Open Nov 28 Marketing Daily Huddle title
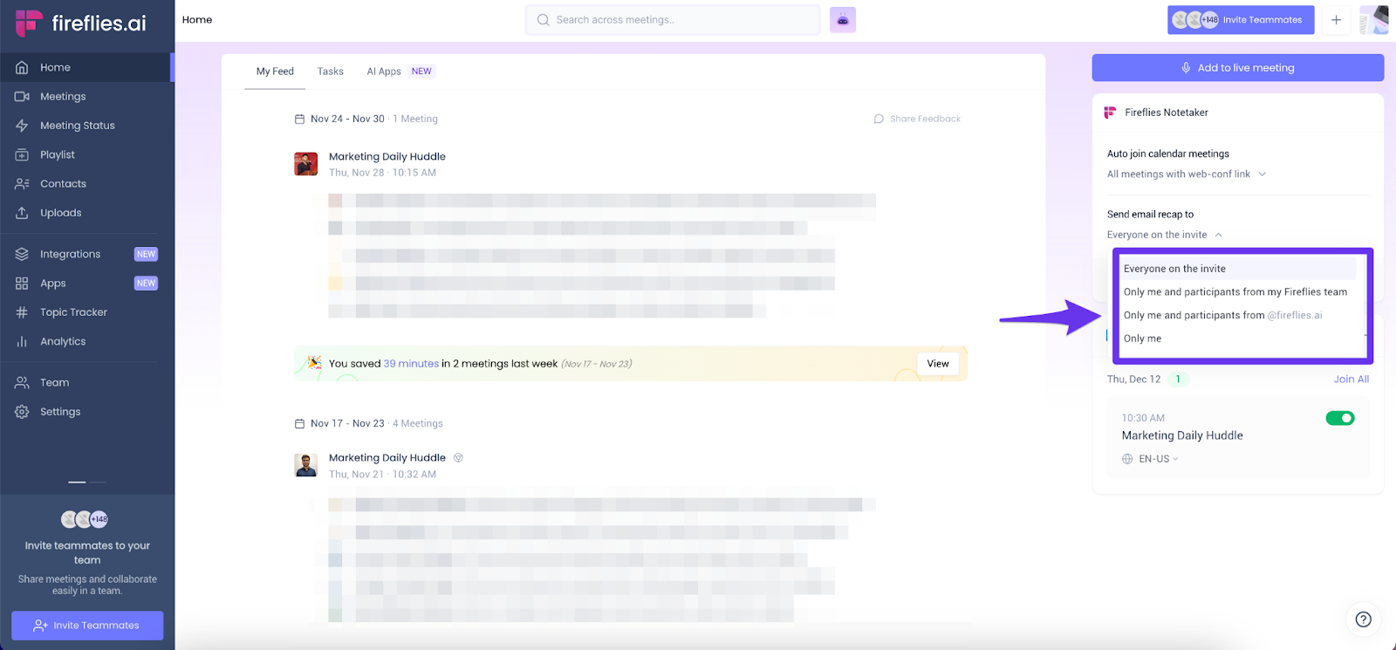Screen dimensions: 1396x650 pyautogui.click(x=387, y=157)
